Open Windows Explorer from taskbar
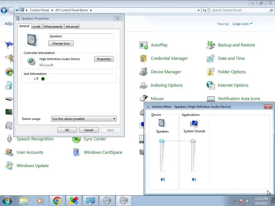The image size is (275, 206). (24, 201)
